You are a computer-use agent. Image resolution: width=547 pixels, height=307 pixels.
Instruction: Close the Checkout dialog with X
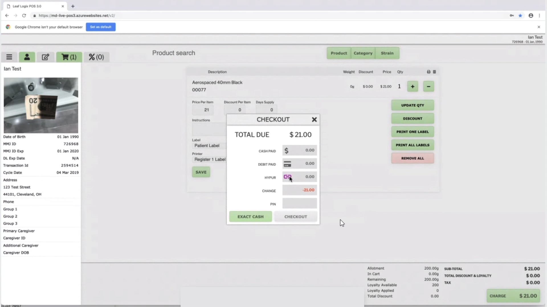click(314, 120)
